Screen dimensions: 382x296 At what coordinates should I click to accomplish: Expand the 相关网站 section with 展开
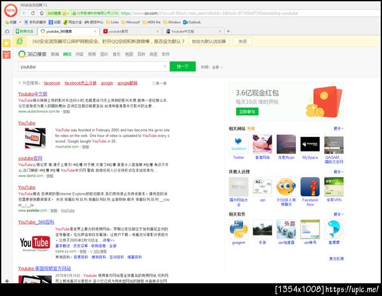339,129
